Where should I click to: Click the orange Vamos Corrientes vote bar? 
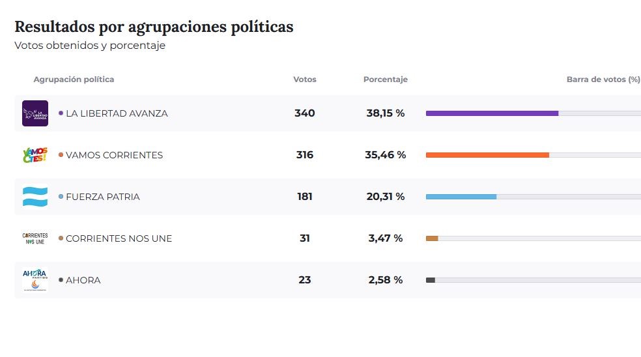click(x=487, y=155)
